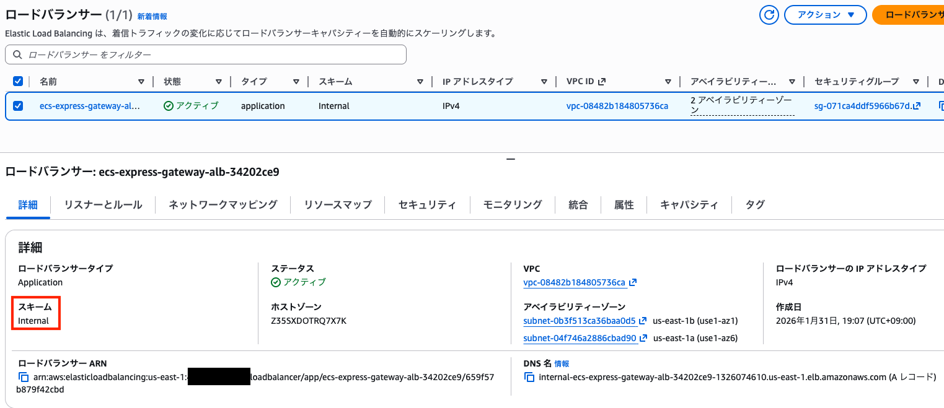This screenshot has width=944, height=408.
Task: Click the search magnifier in the filter box
Action: pyautogui.click(x=17, y=54)
